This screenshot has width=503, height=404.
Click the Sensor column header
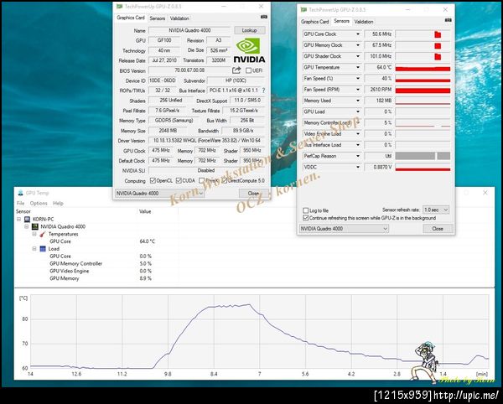(23, 211)
